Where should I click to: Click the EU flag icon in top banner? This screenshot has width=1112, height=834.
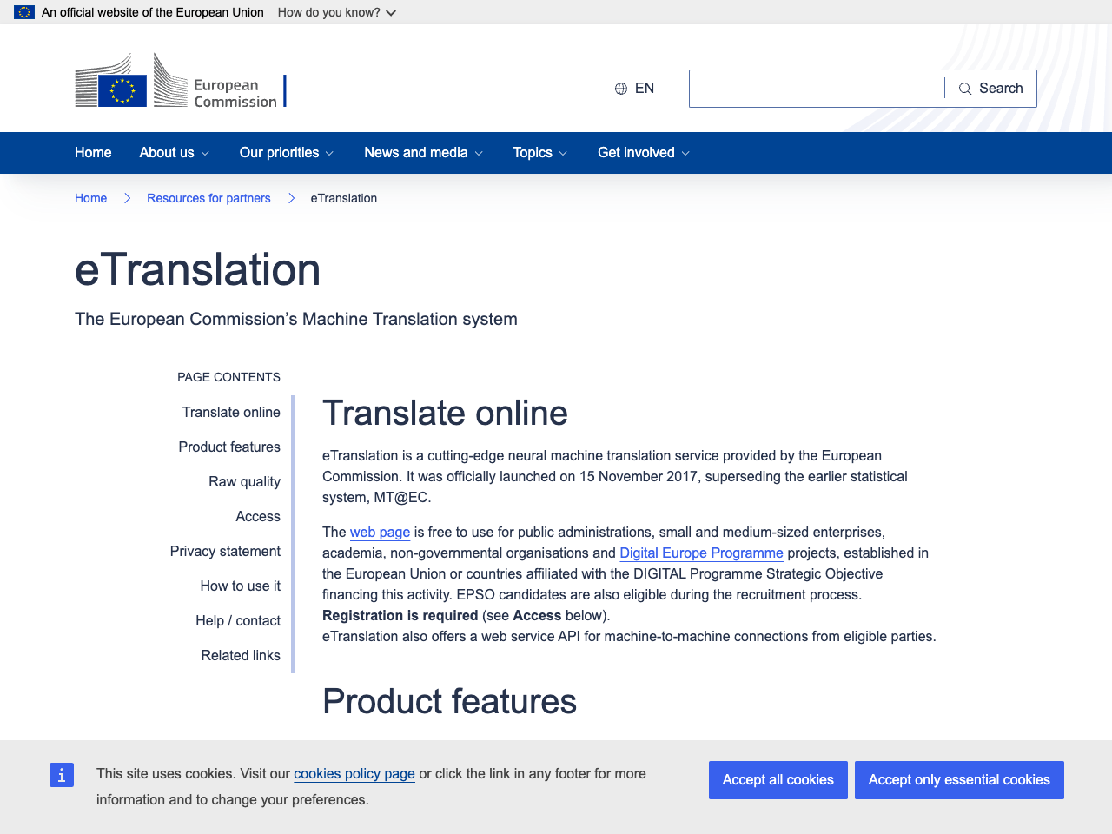24,12
